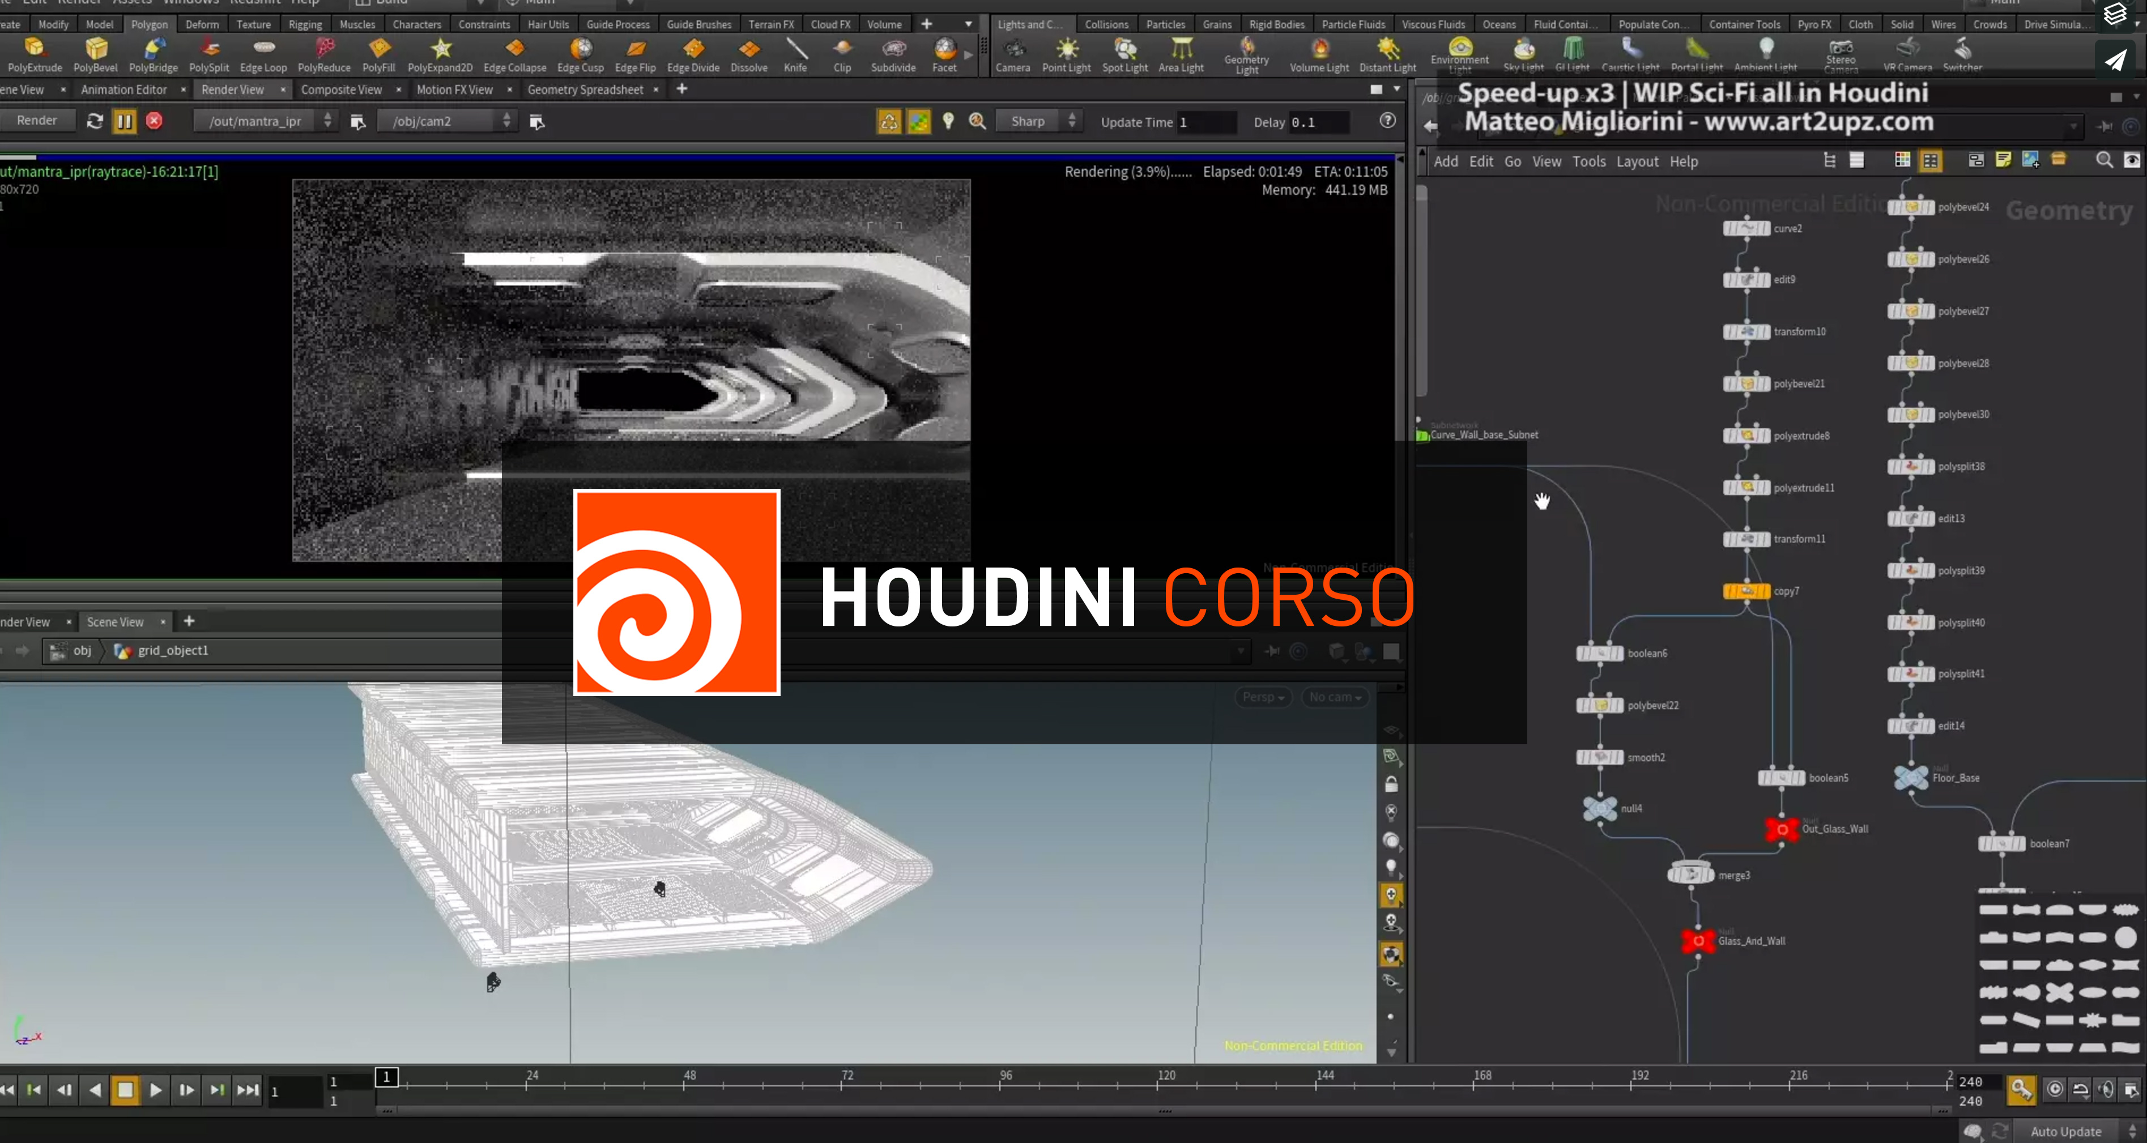
Task: Expand more polygon shelf tools arrow
Action: [969, 55]
